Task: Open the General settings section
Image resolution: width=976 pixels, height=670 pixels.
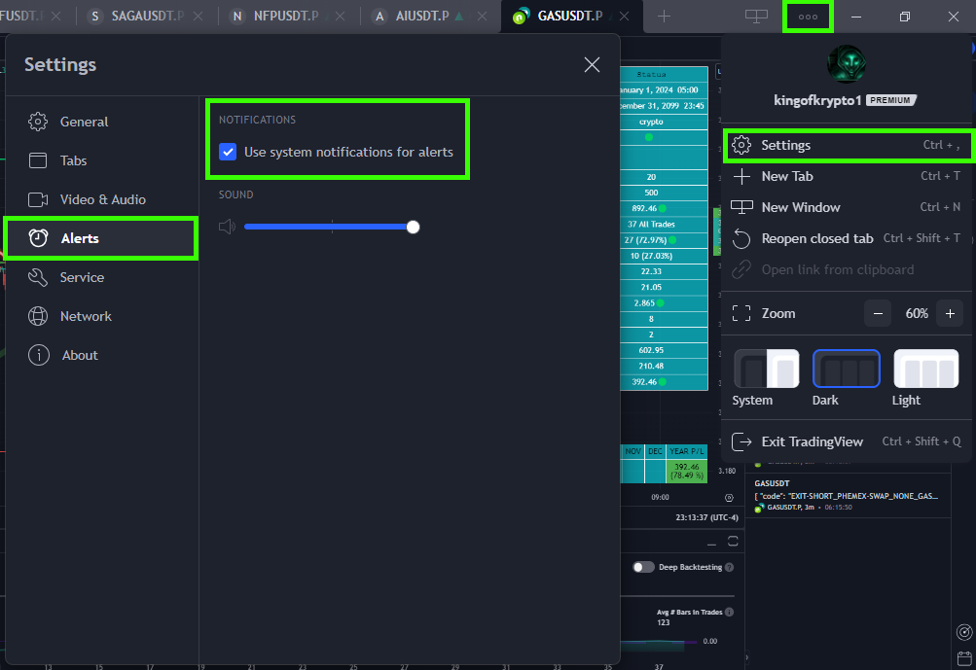Action: [84, 122]
